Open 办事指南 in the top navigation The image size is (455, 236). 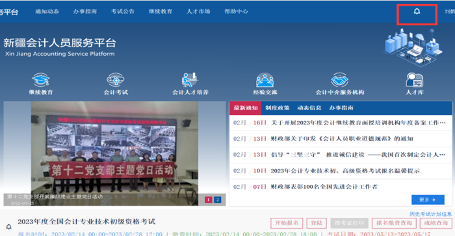tap(84, 12)
